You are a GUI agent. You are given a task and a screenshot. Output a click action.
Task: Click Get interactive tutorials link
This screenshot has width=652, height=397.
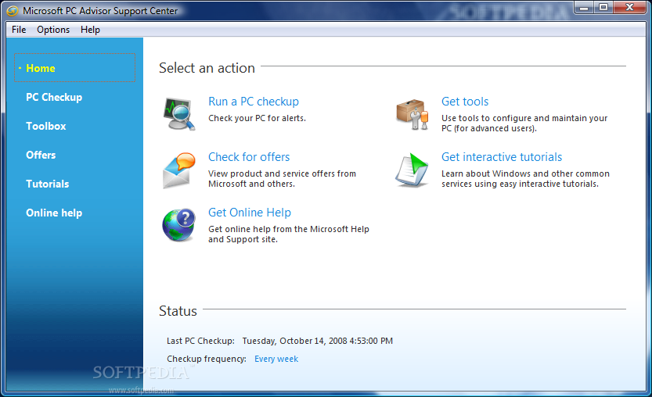502,157
